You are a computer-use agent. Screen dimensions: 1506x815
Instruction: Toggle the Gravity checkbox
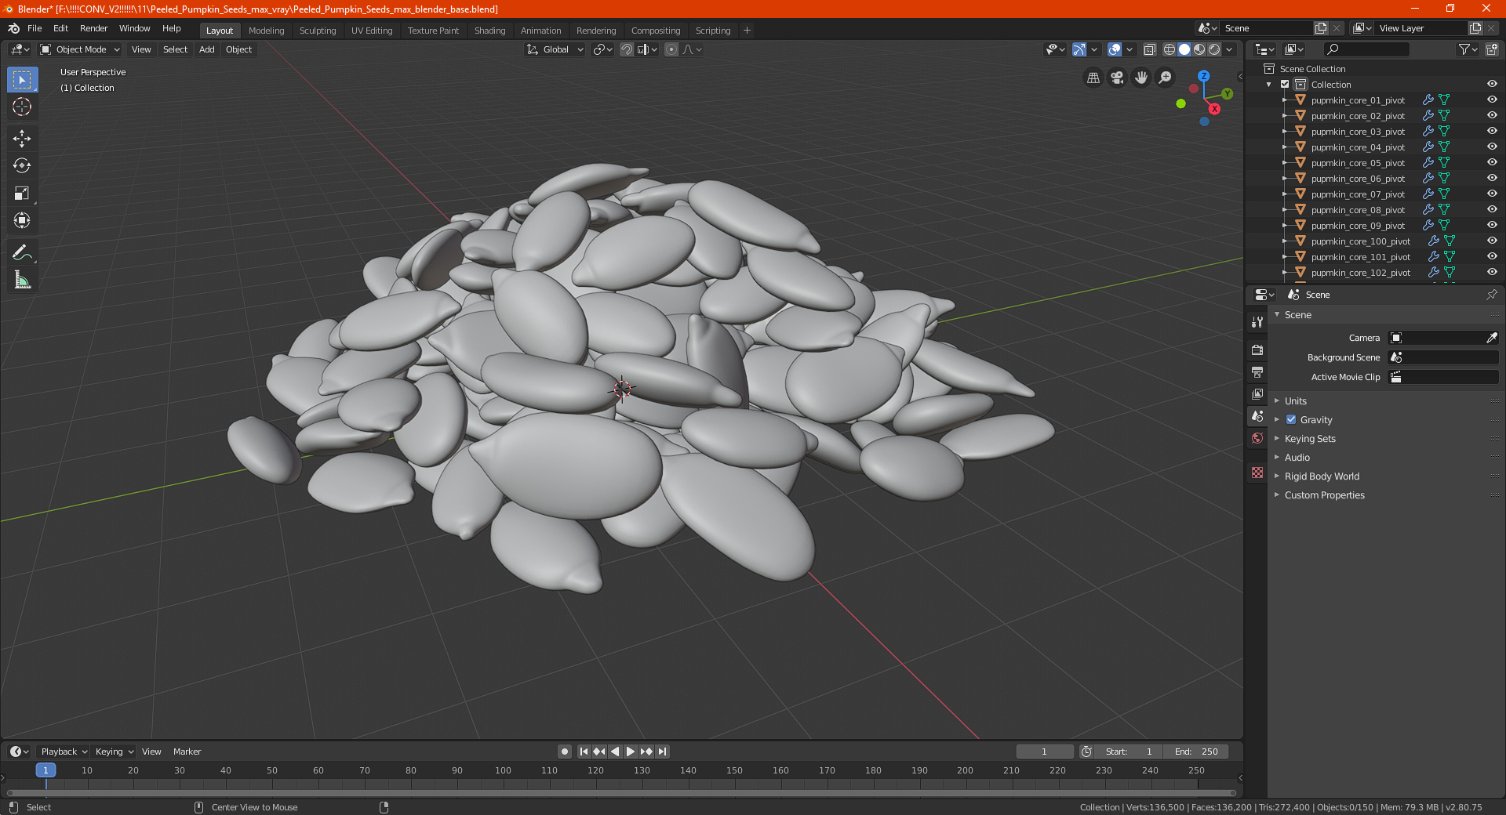(1291, 420)
